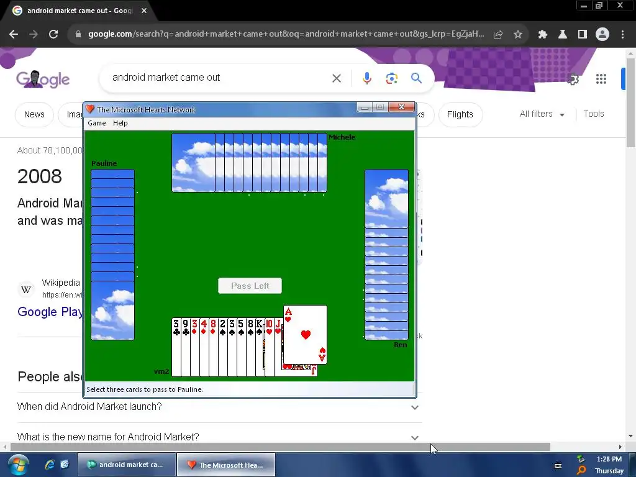Screen dimensions: 636x477
Task: Click the horizontal page scrollbar
Action: coord(280,447)
